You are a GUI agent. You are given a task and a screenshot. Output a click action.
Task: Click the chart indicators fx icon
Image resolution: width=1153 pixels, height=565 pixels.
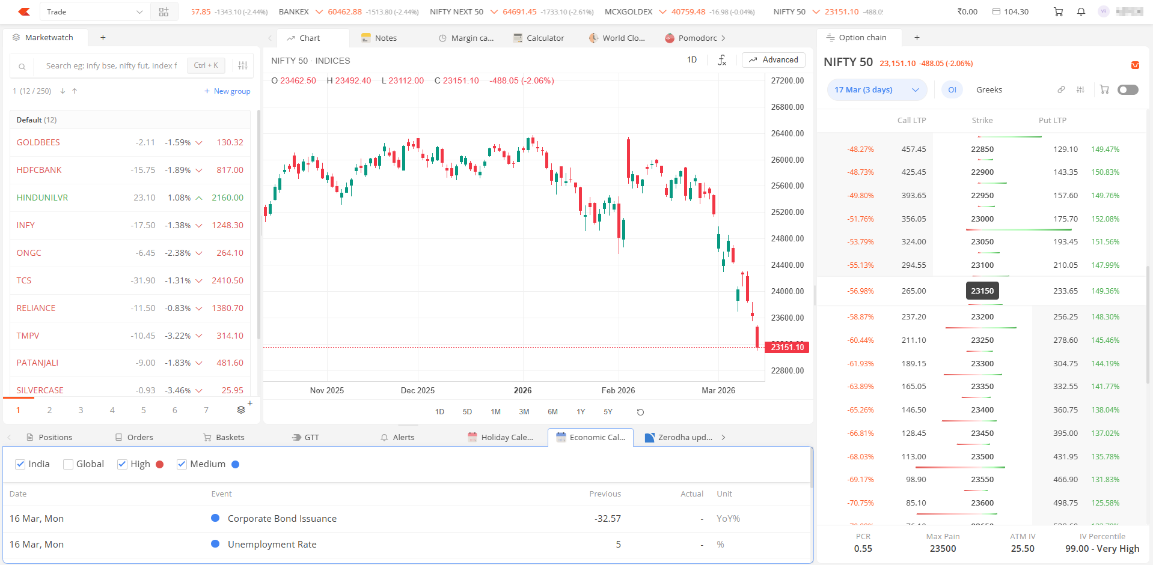(722, 60)
